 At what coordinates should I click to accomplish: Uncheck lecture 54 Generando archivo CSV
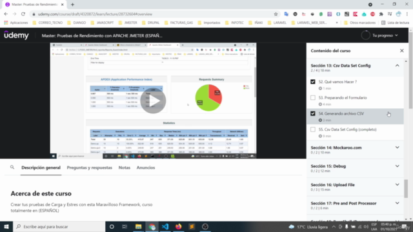(x=312, y=113)
